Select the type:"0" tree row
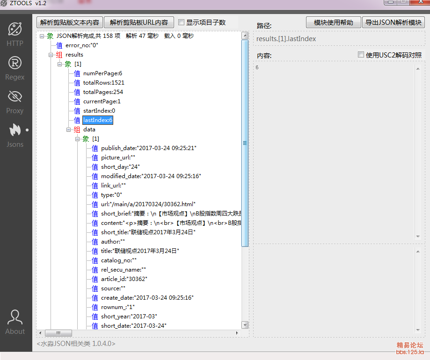Image resolution: width=430 pixels, height=360 pixels. pyautogui.click(x=111, y=195)
